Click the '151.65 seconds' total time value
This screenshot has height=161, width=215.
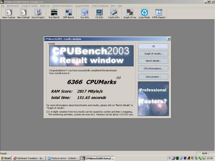[91, 98]
